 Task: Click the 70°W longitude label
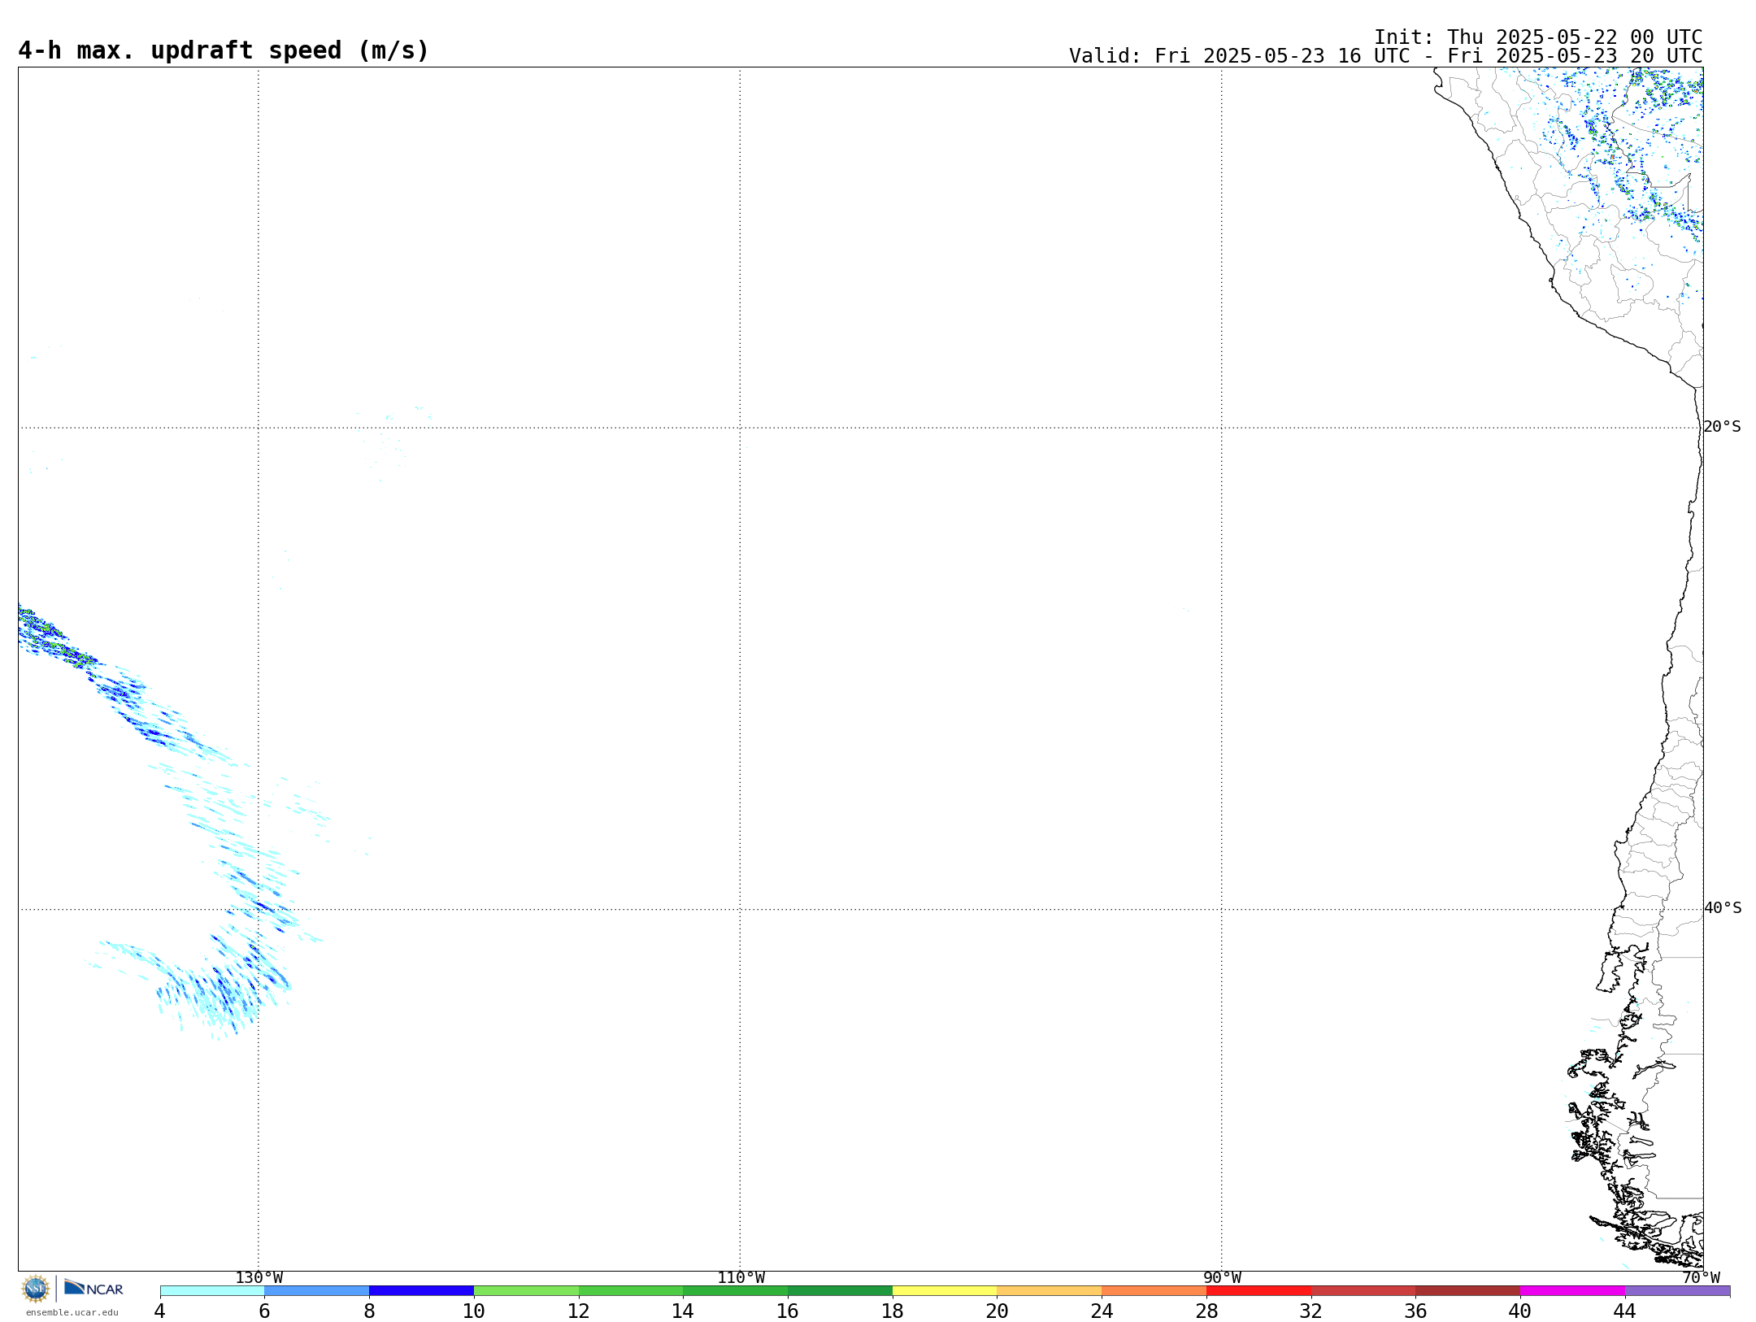[x=1701, y=1278]
